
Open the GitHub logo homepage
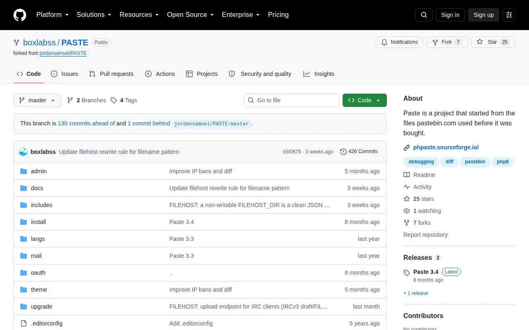[x=20, y=15]
